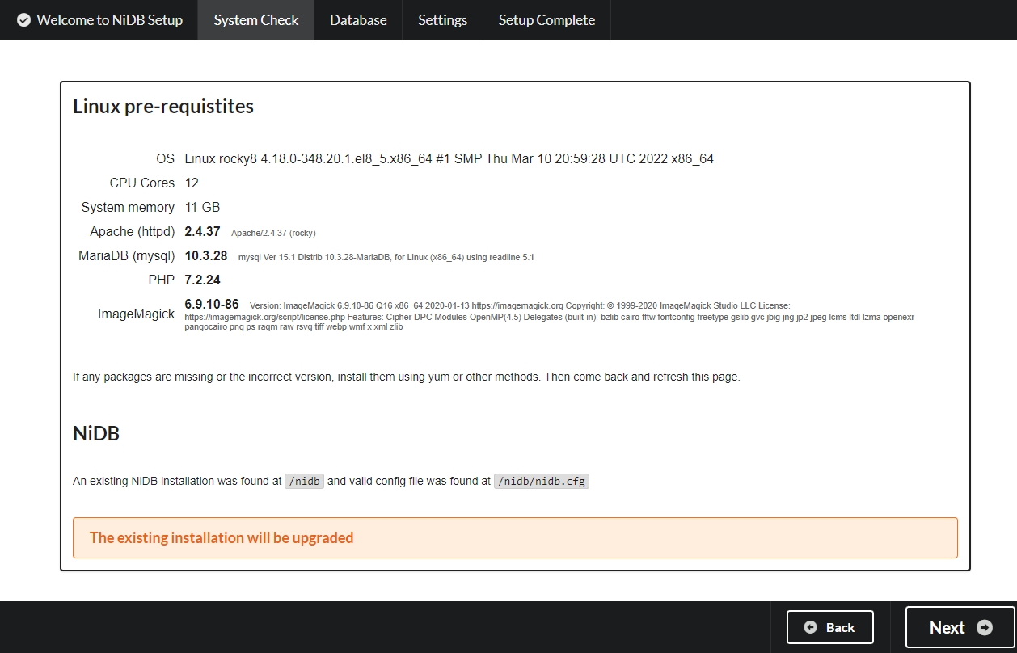Proceed by clicking the Next label
Screen dimensions: 1017x653
pos(947,628)
